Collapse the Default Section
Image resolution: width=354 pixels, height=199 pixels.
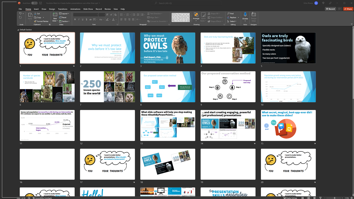pyautogui.click(x=17, y=30)
